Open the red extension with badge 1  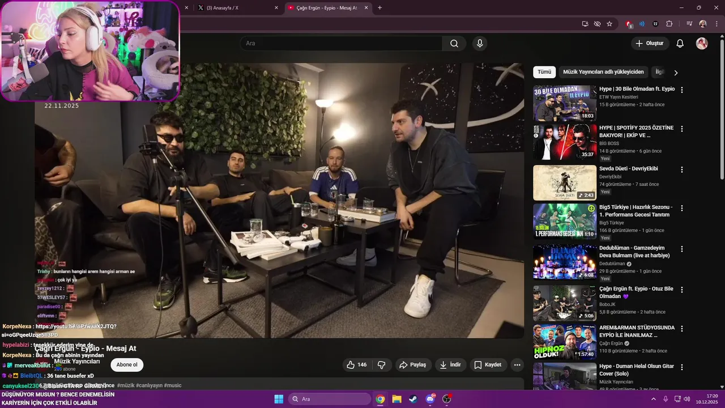[629, 24]
